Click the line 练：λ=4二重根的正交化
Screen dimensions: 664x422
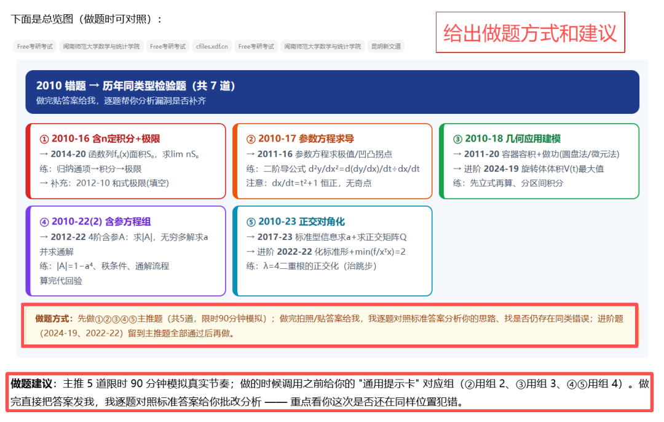pos(311,266)
